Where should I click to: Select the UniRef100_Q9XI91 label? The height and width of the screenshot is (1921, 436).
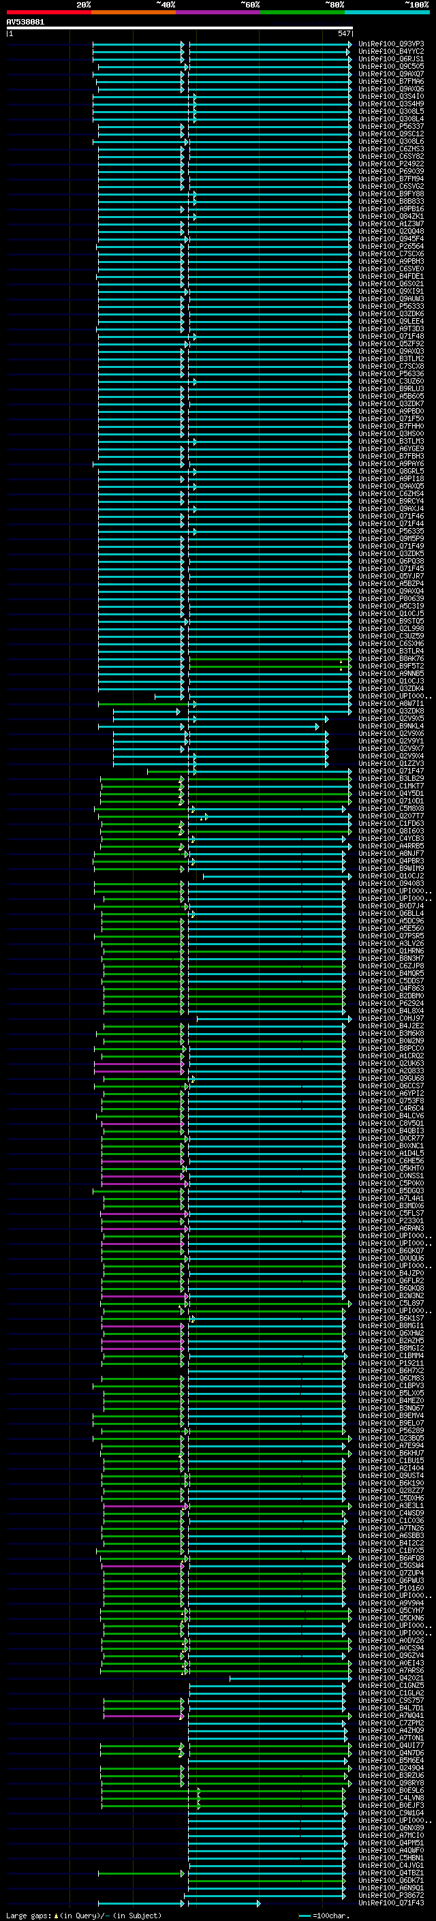(x=390, y=291)
